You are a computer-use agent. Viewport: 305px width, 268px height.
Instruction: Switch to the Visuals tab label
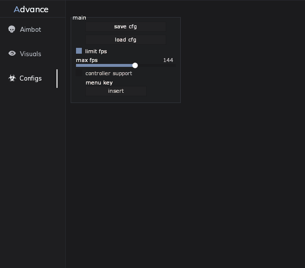tap(30, 54)
